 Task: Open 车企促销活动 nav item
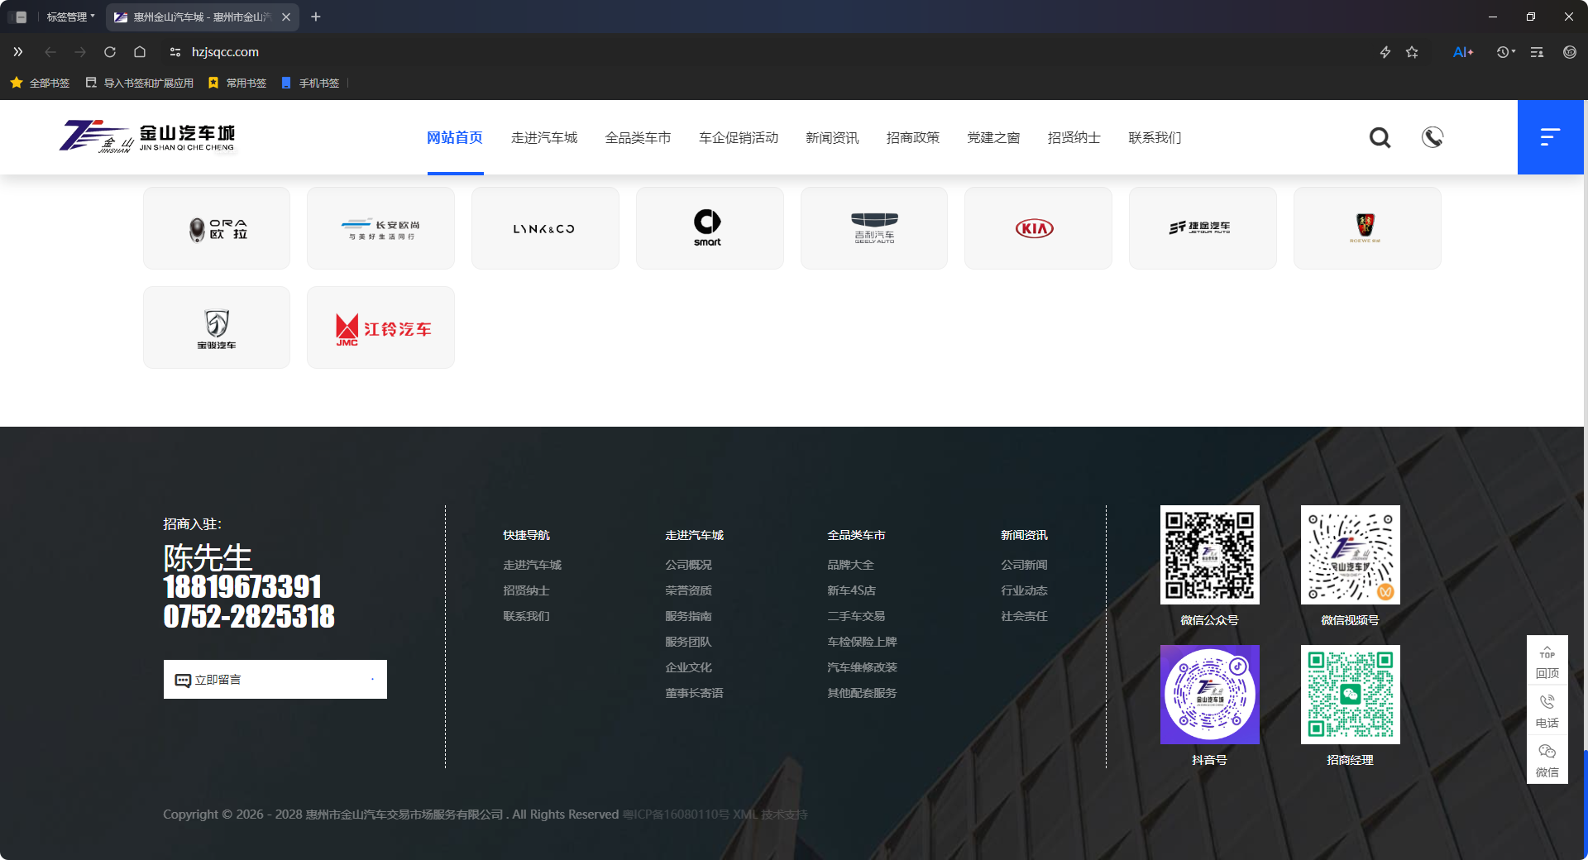[x=739, y=138]
